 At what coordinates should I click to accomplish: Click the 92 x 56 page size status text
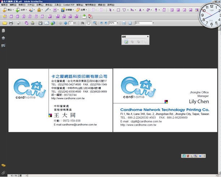(x=16, y=176)
